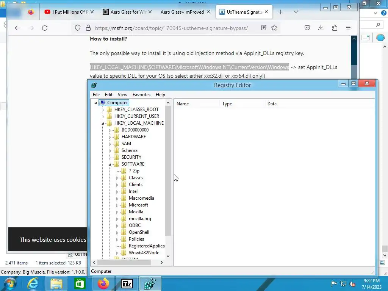Open Firefox hamburger application menu
The height and width of the screenshot is (291, 388).
348,28
